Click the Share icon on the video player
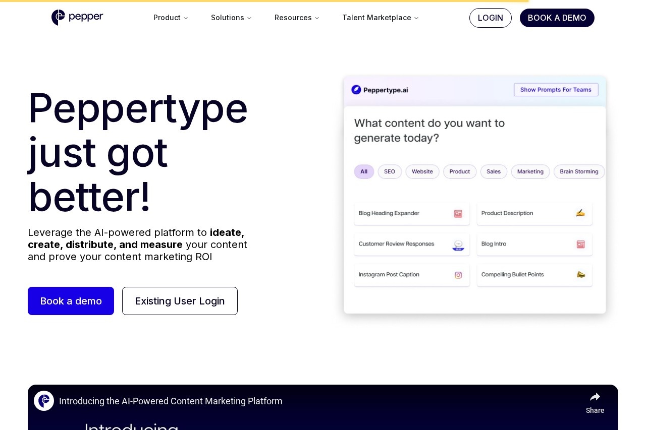Viewport: 646px width, 430px height. tap(595, 397)
